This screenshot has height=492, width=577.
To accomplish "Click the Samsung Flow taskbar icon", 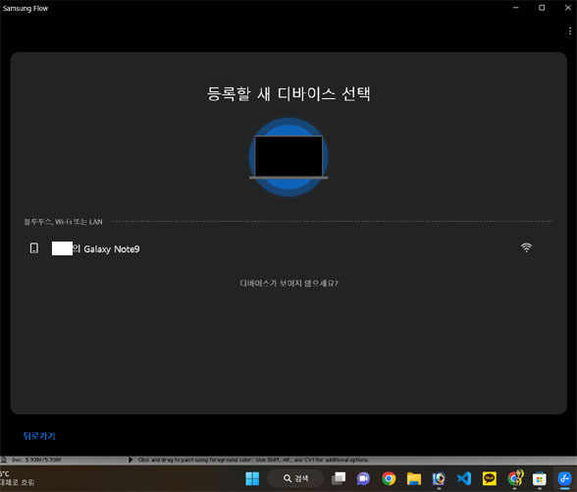I will 564,479.
